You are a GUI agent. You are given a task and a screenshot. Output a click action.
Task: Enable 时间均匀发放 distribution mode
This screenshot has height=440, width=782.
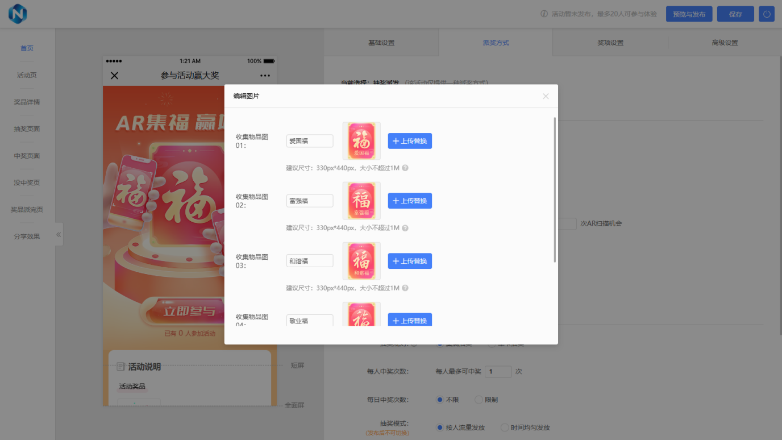coord(504,427)
